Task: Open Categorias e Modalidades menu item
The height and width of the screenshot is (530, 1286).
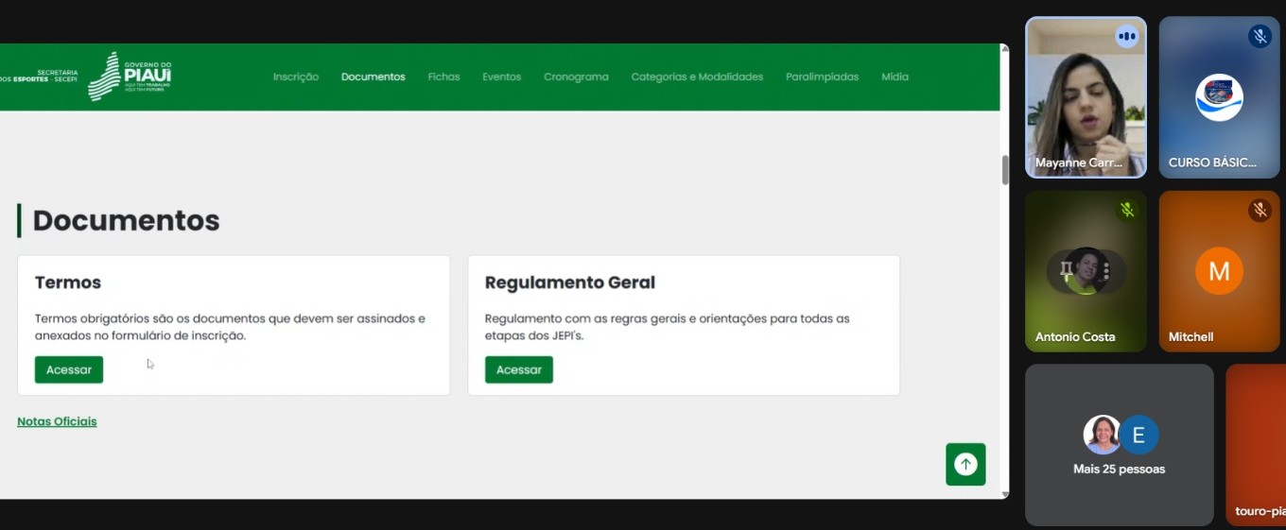Action: (697, 77)
